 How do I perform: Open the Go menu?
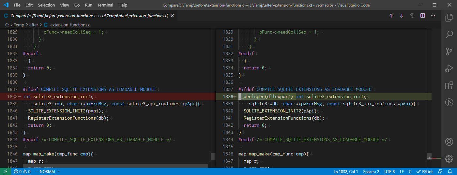tap(77, 5)
